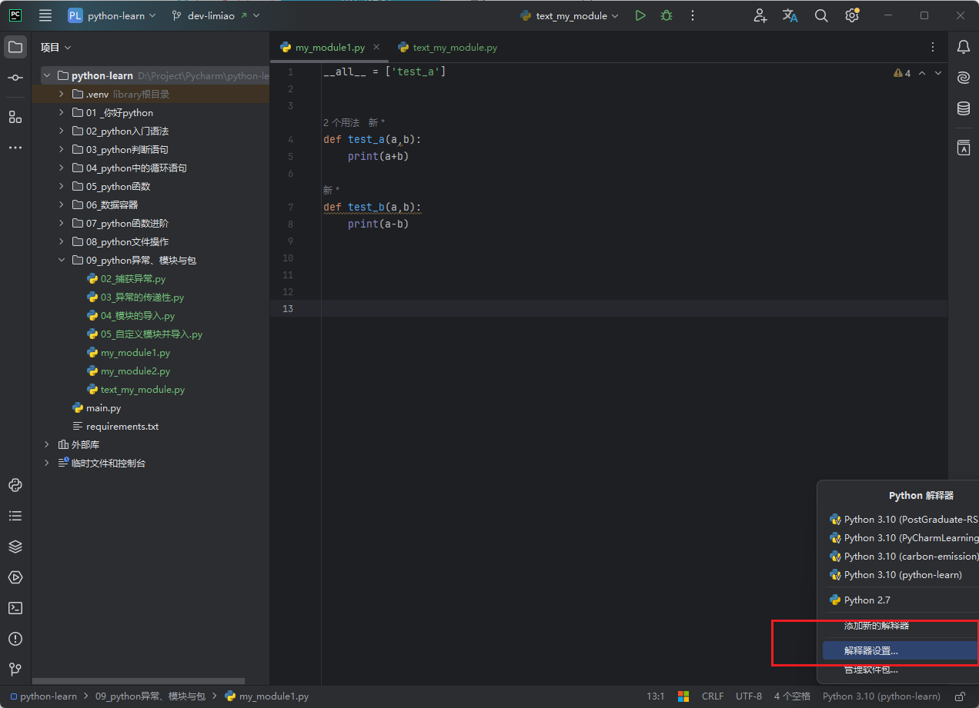The image size is (979, 708).
Task: Click the 4 warnings inspection indicator
Action: 902,73
